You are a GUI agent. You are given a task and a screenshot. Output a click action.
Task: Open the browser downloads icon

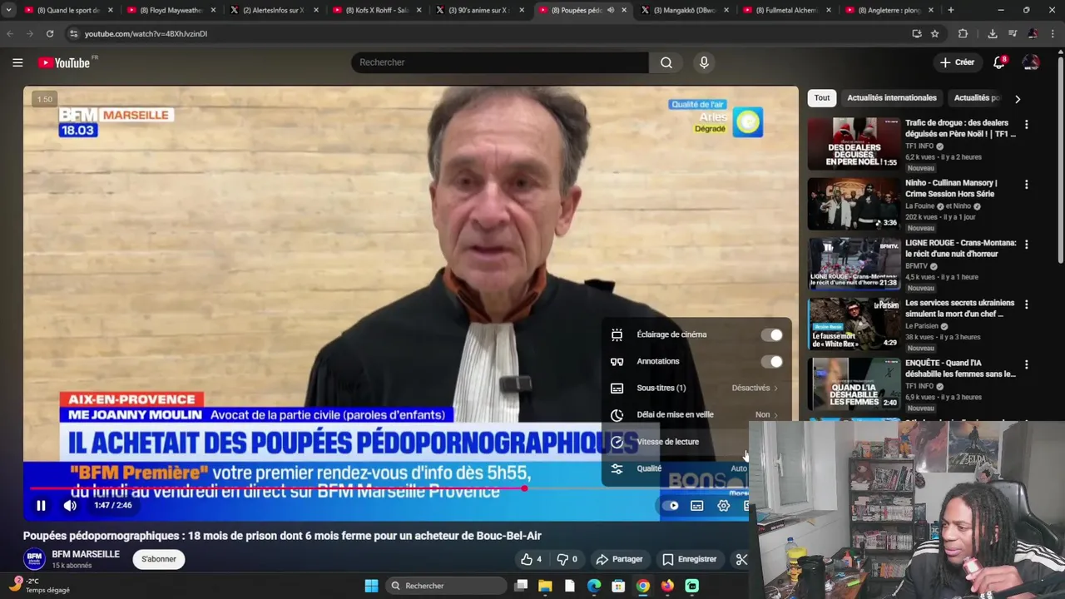993,33
